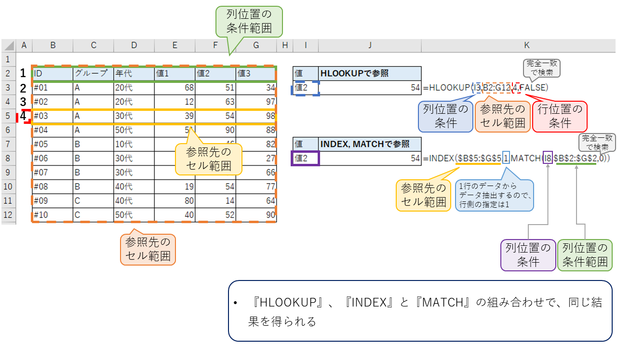
Task: Click value 63 in row #02
Action: click(x=215, y=102)
